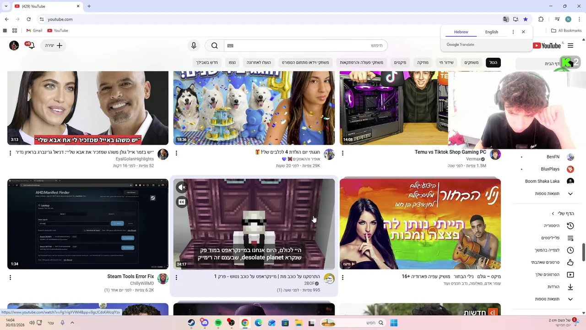Show hidden system tray icons chevron
The image size is (586, 330).
[x=72, y=323]
